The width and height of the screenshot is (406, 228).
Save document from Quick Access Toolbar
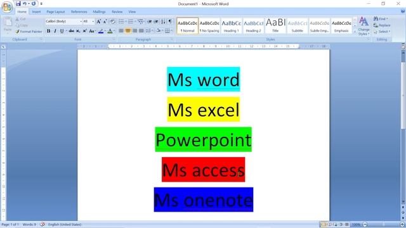pos(18,4)
